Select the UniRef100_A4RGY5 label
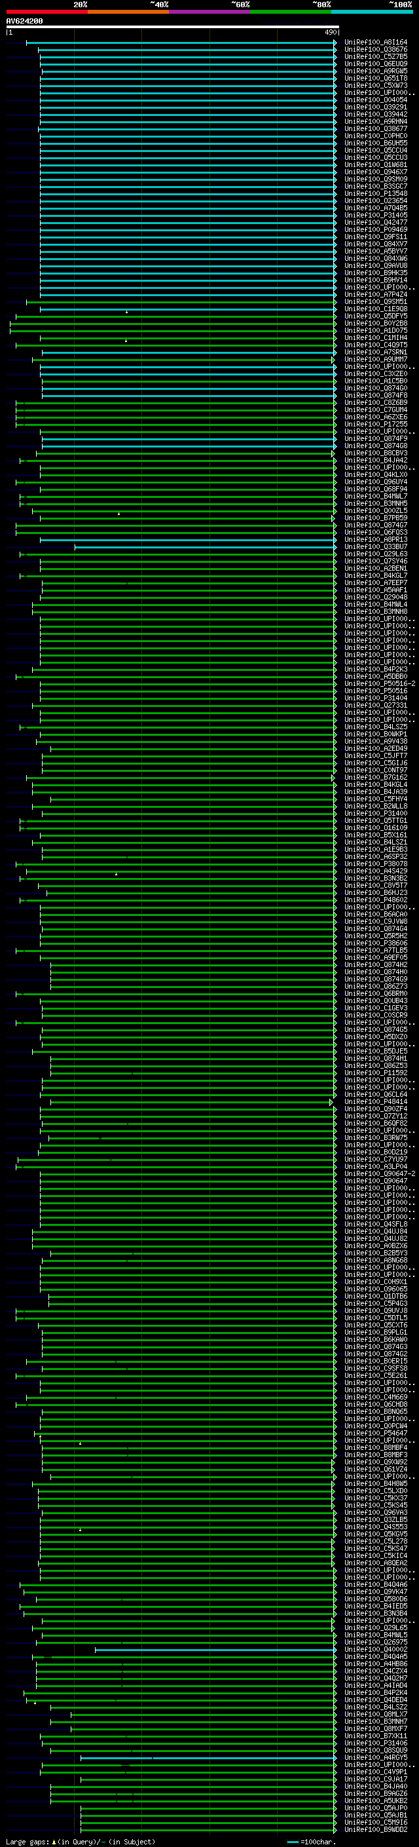Image resolution: width=419 pixels, height=1847 pixels. (x=376, y=1757)
